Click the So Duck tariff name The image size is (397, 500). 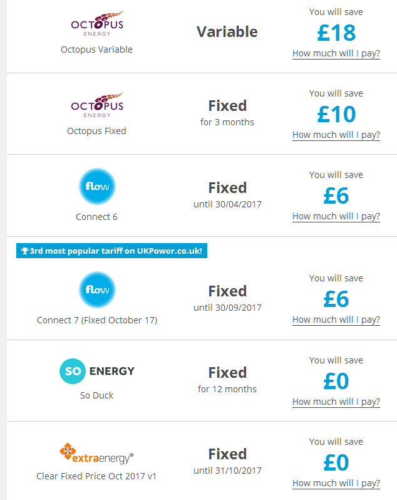(x=96, y=395)
